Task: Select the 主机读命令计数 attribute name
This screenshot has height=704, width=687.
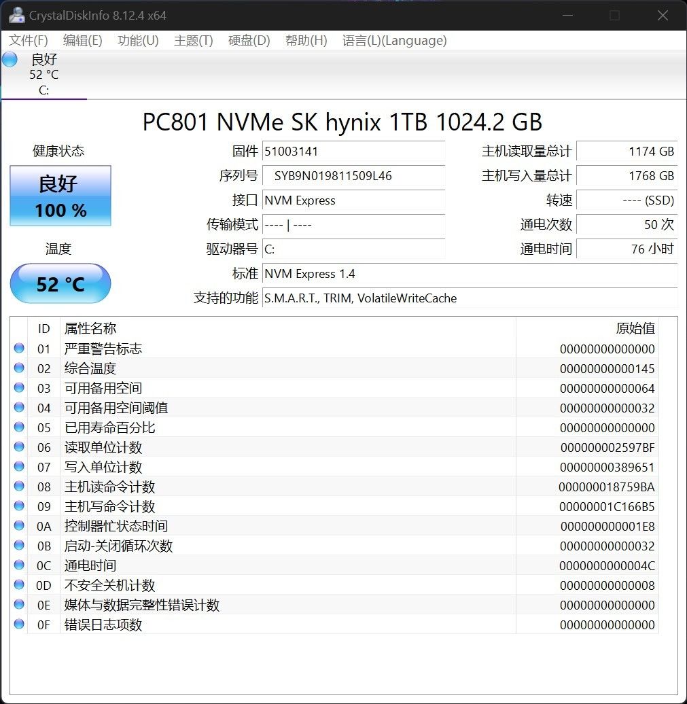Action: click(x=109, y=487)
